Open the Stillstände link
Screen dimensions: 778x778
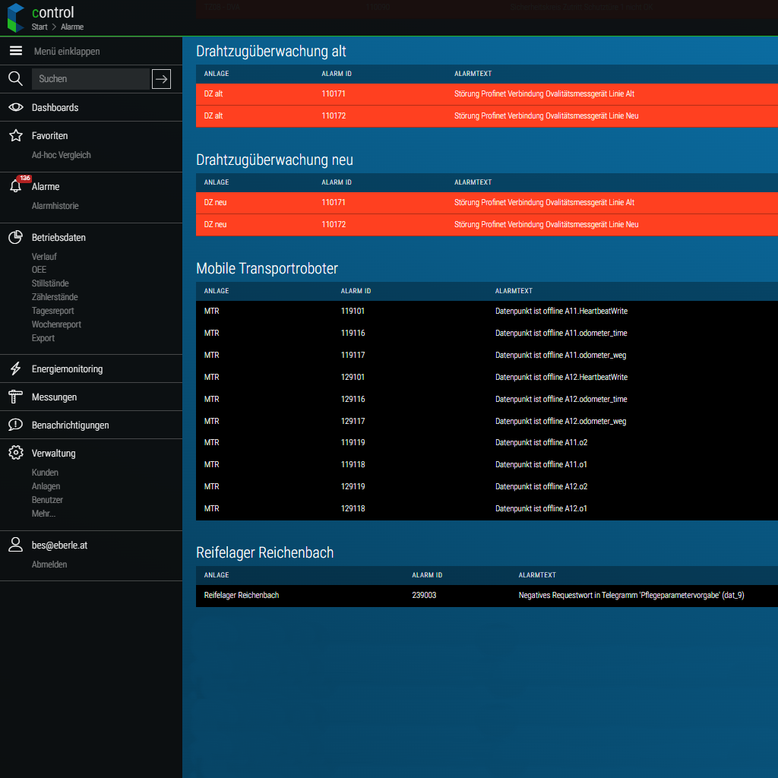50,283
